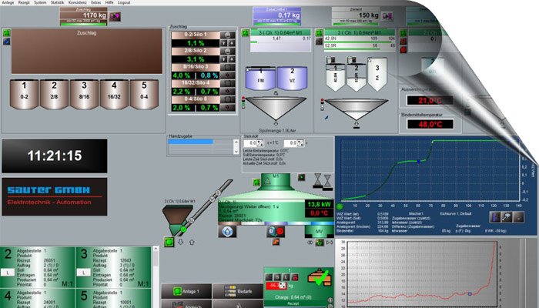Click the Logout menu item
539x308 pixels.
click(x=124, y=3)
